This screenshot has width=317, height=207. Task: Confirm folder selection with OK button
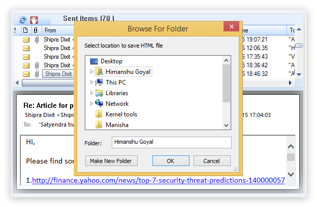[171, 160]
